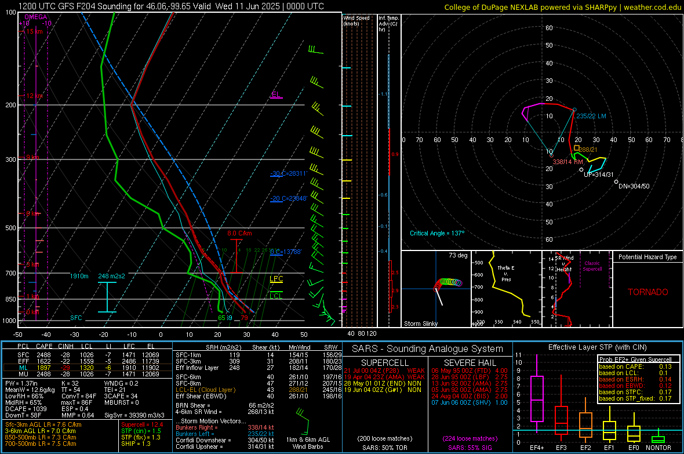Click the SHIP = 1.3 index
Image resolution: width=684 pixels, height=454 pixels.
pos(136,444)
